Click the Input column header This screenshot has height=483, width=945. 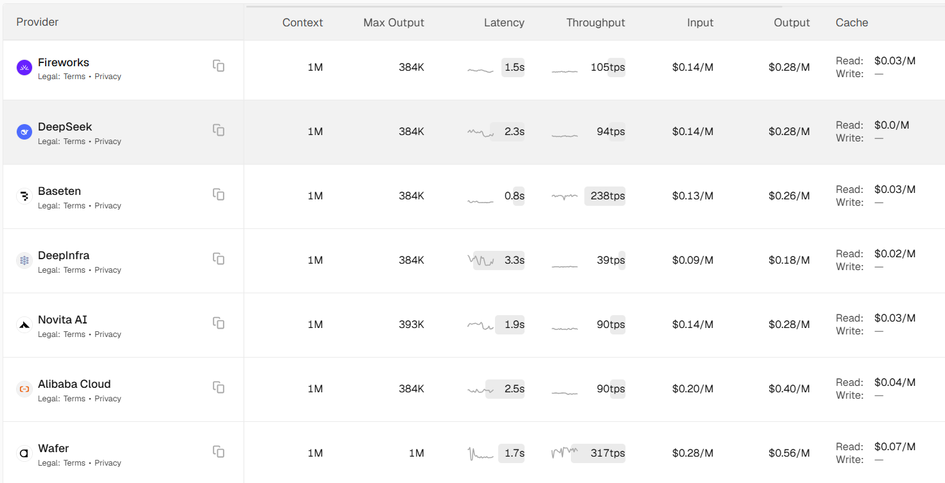700,23
